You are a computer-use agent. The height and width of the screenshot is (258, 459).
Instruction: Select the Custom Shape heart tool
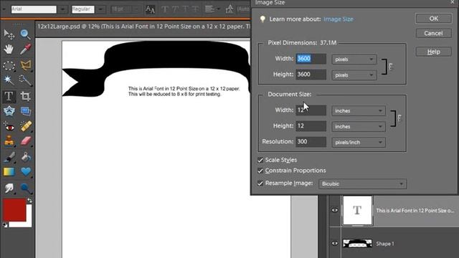pos(26,172)
